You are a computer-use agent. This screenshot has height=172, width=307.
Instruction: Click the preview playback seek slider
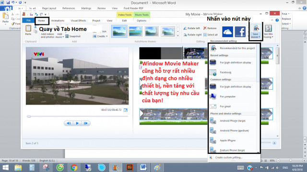[x=77, y=117]
